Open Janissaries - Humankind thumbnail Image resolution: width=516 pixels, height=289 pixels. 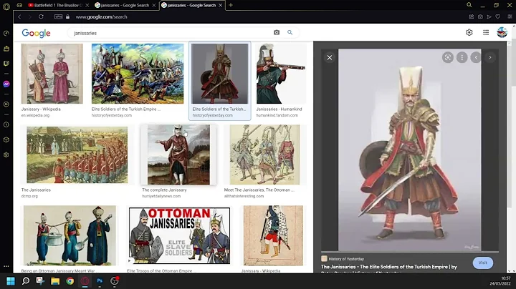coord(281,74)
